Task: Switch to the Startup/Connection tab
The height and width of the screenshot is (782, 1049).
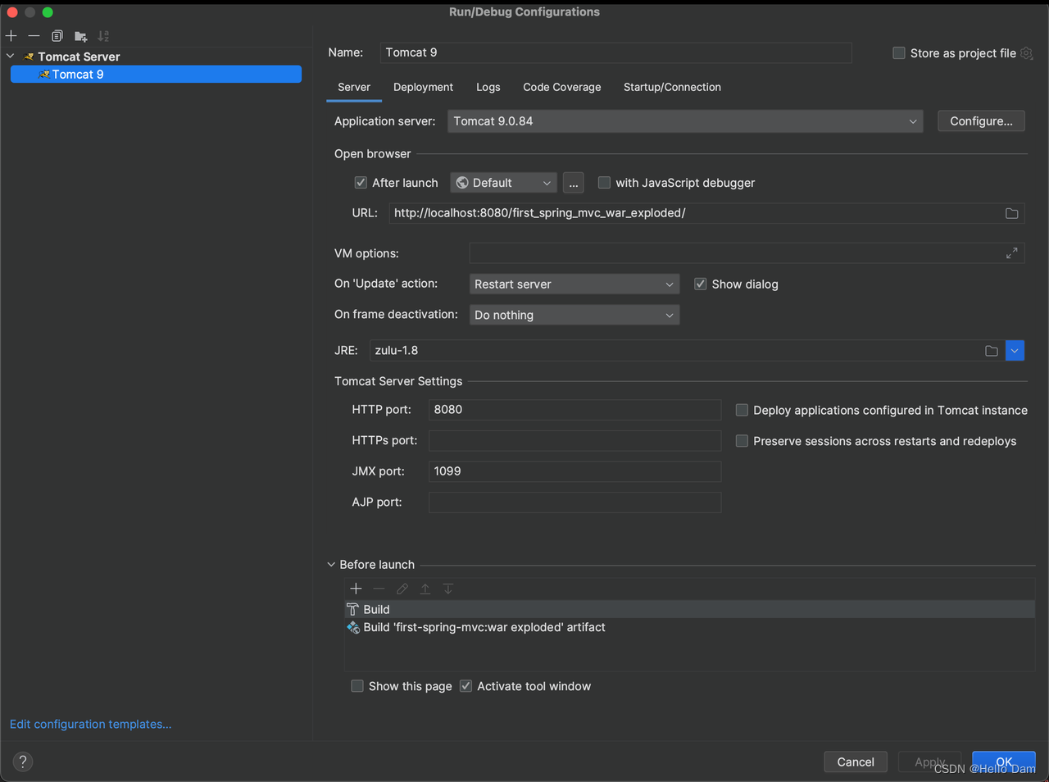Action: point(672,87)
